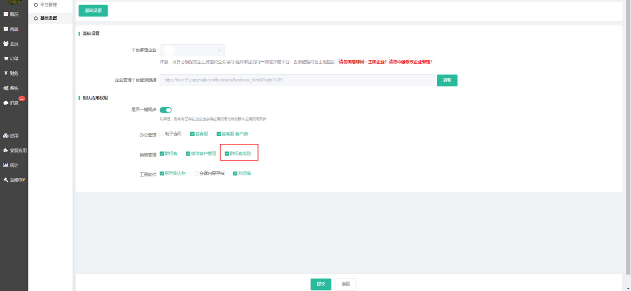Open the 订单 orders cart icon
631x291 pixels.
[6, 59]
